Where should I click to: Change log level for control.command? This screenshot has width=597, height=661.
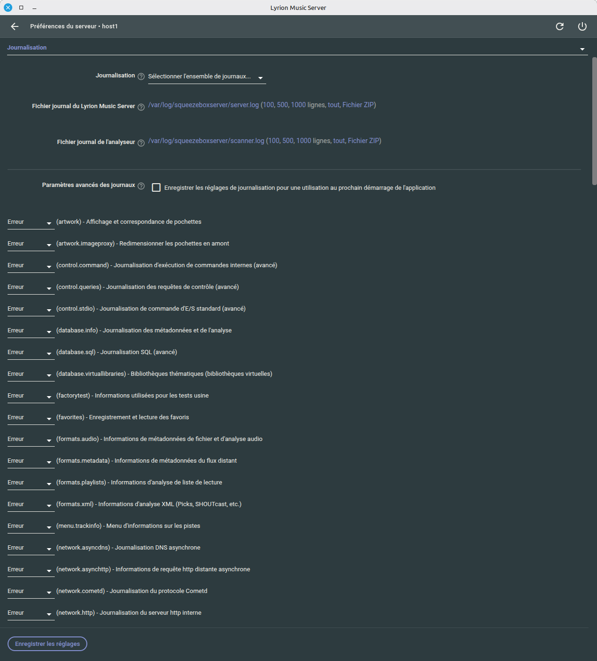(31, 266)
